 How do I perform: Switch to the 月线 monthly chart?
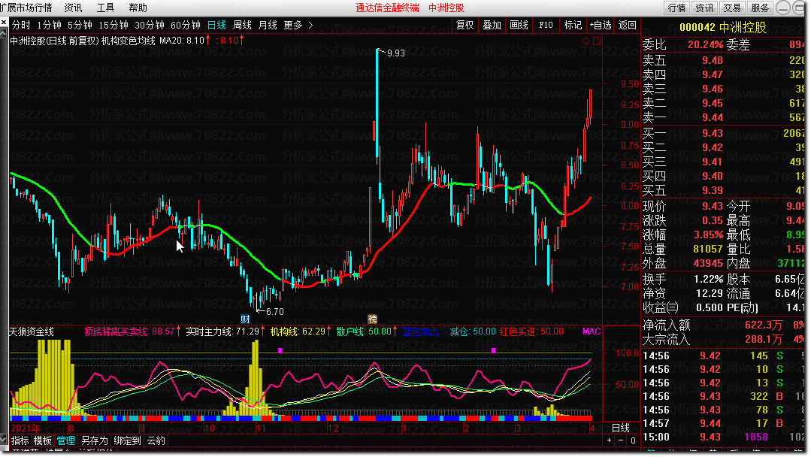tap(268, 25)
